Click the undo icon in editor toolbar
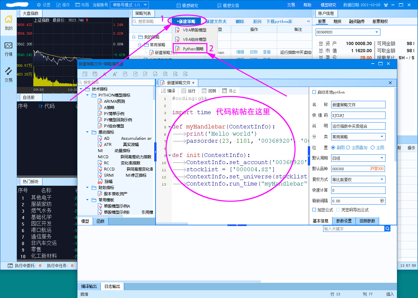The image size is (418, 298). click(x=125, y=74)
